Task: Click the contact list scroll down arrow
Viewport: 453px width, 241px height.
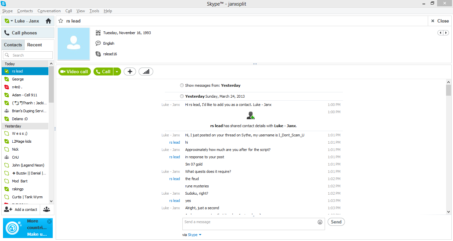Action: pos(51,201)
